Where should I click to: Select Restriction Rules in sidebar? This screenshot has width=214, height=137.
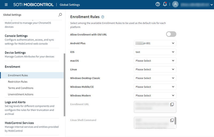[x=18, y=82]
